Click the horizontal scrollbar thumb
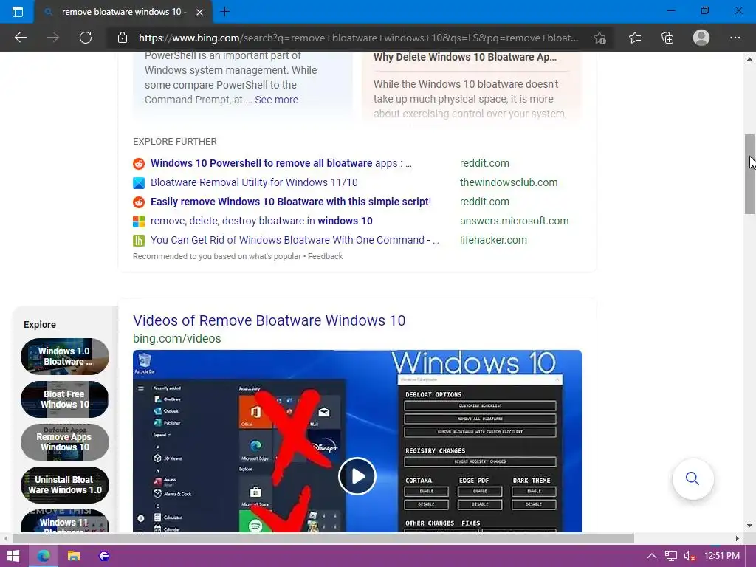The width and height of the screenshot is (756, 567). (x=323, y=538)
